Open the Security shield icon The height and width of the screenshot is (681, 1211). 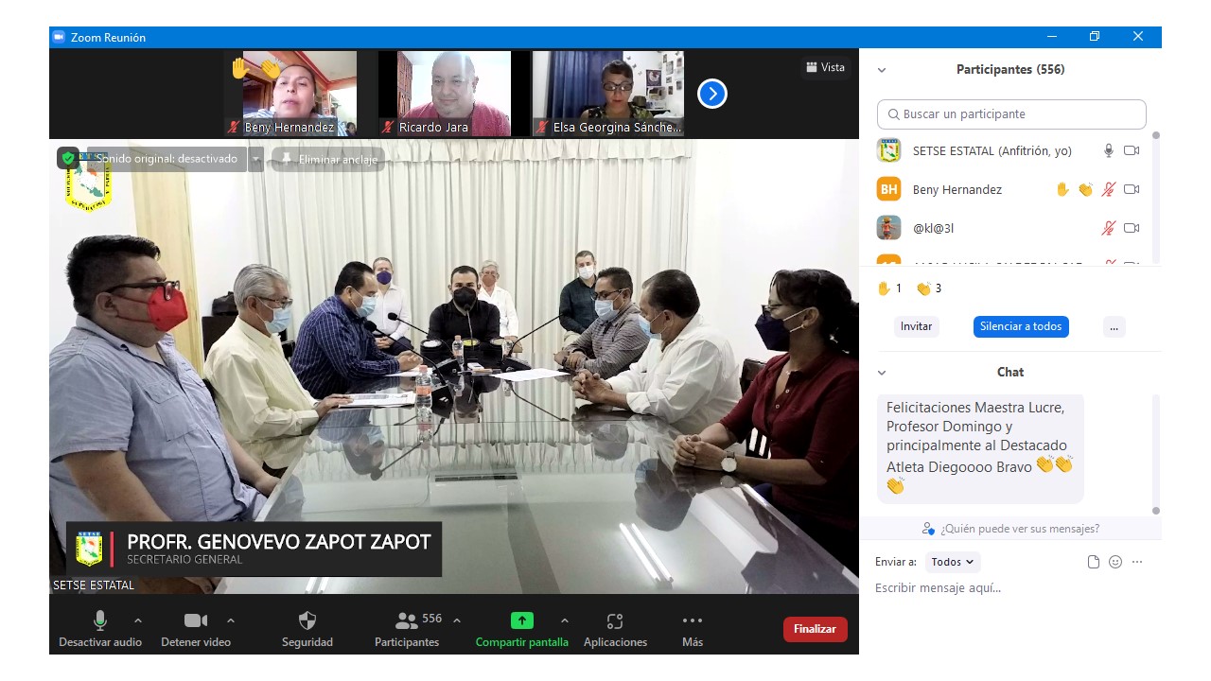click(307, 621)
